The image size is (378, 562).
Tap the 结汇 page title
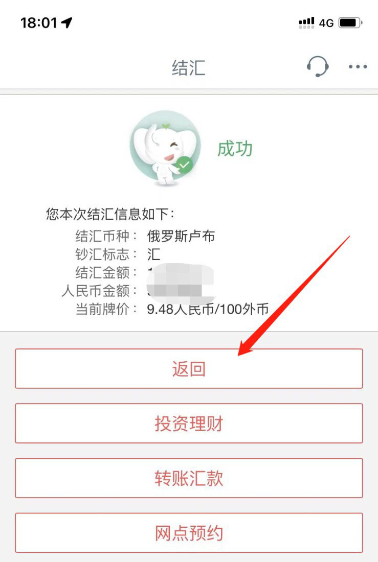(188, 67)
